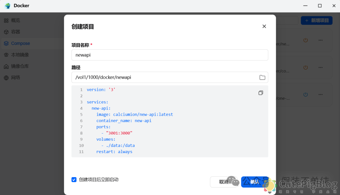Copy the compose file content using copy icon

click(x=261, y=93)
